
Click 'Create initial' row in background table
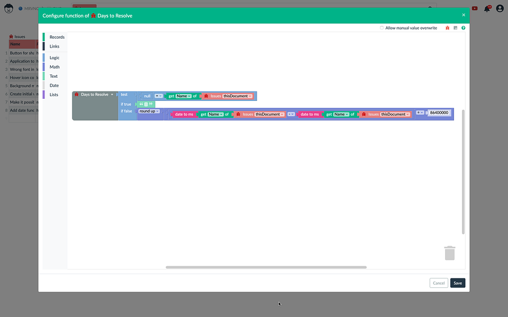pyautogui.click(x=22, y=94)
